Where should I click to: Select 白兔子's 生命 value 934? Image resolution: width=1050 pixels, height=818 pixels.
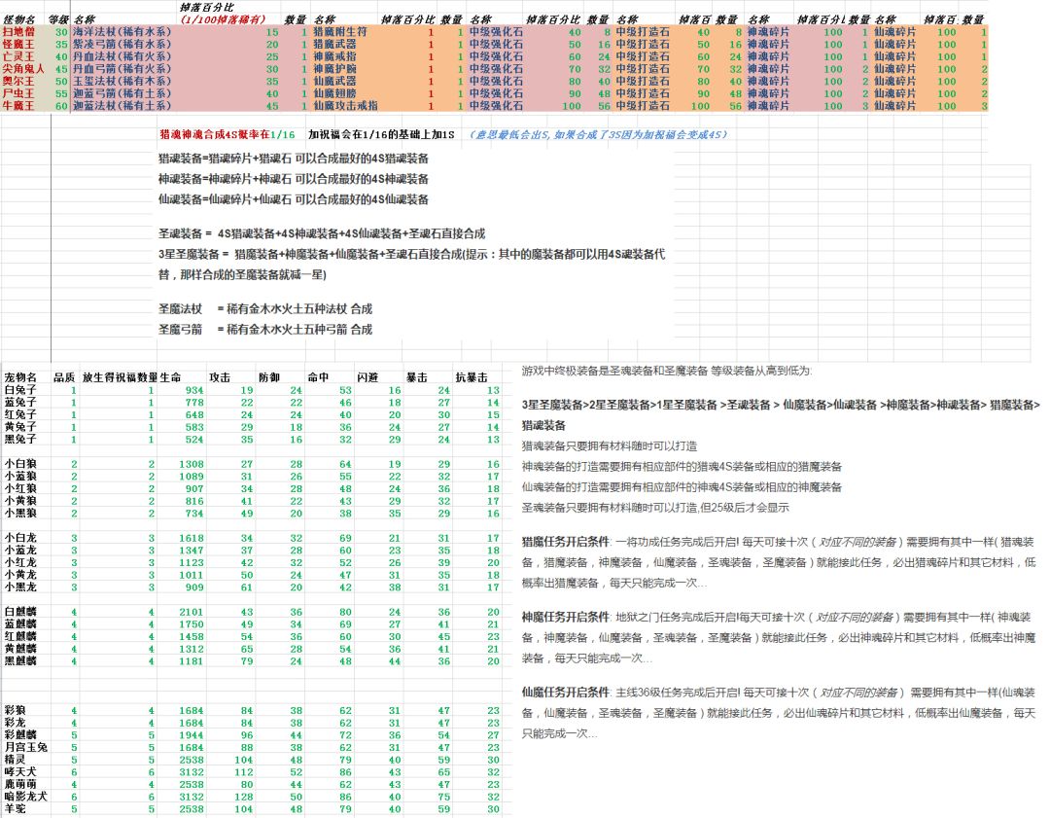click(194, 391)
